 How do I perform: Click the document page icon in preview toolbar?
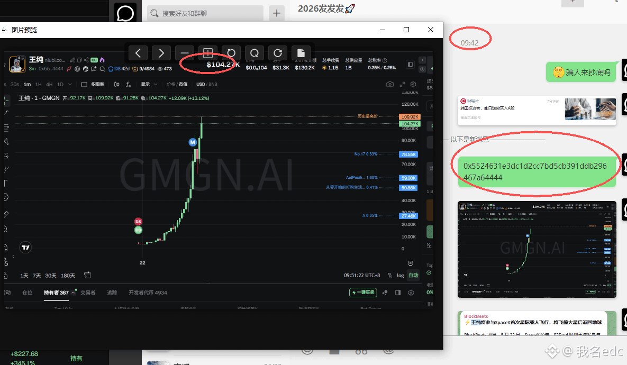coord(301,53)
